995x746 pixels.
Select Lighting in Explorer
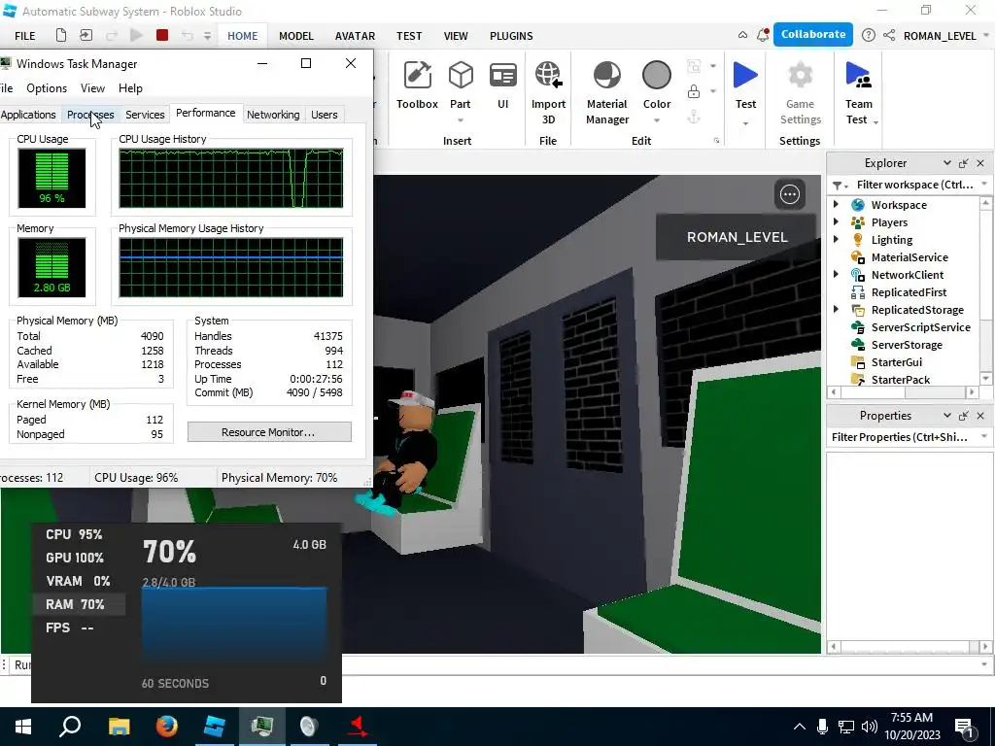pos(892,240)
